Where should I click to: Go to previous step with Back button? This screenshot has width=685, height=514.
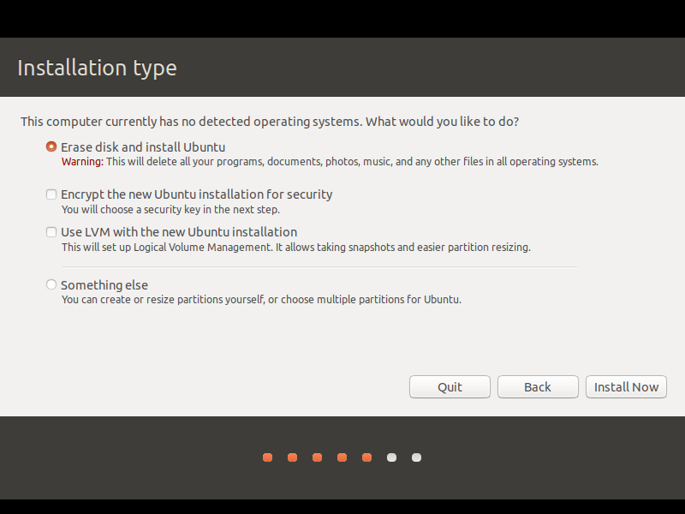(538, 387)
